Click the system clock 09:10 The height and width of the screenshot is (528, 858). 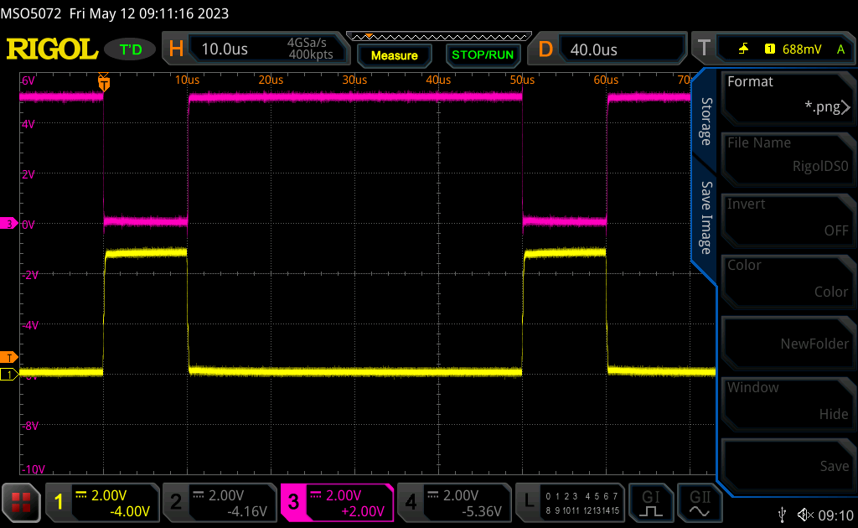[836, 515]
